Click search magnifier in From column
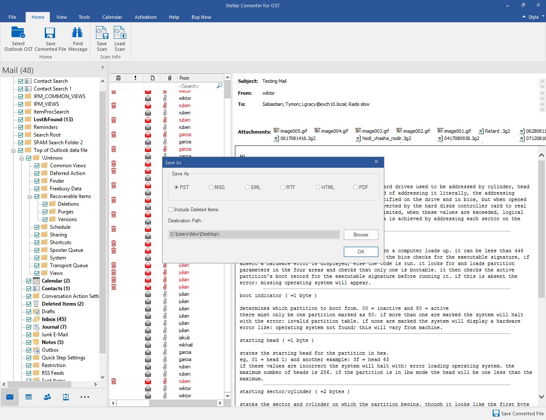 (220, 86)
